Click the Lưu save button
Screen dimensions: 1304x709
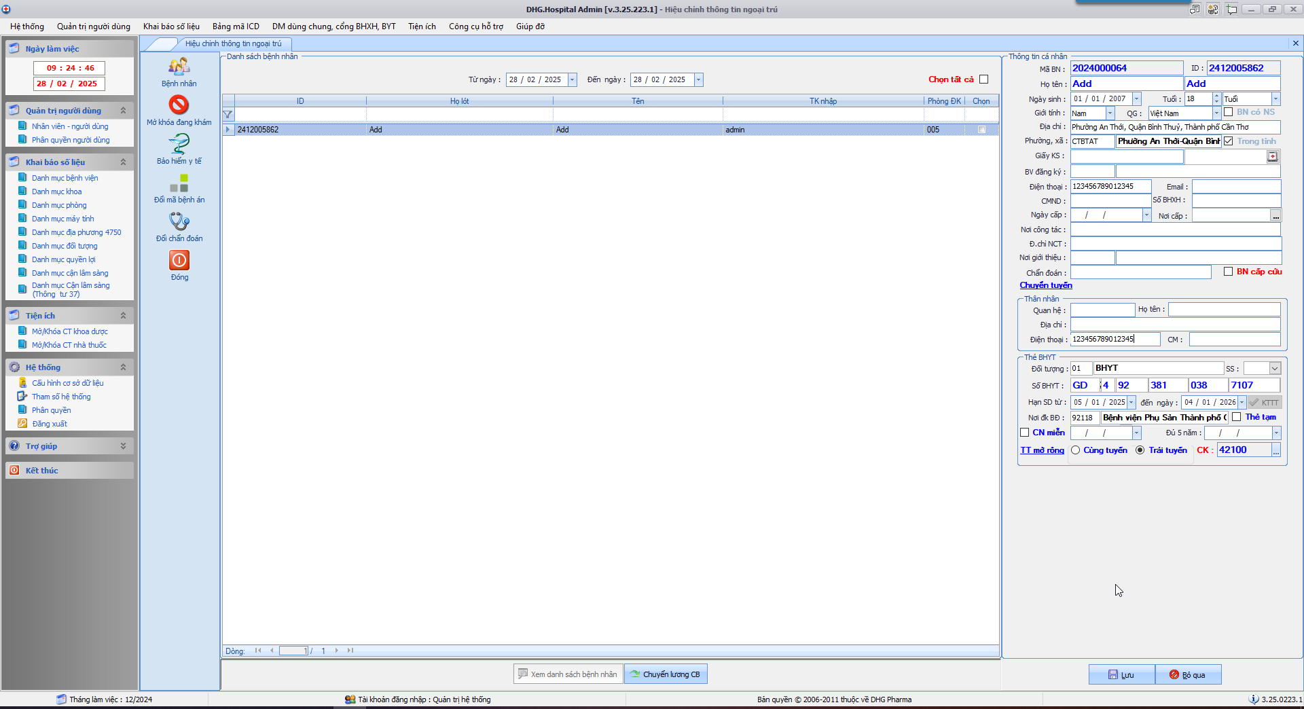tap(1121, 674)
